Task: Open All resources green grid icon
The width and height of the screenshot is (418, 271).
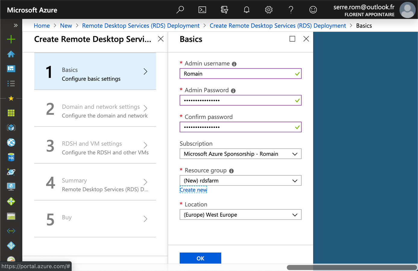Action: click(11, 113)
